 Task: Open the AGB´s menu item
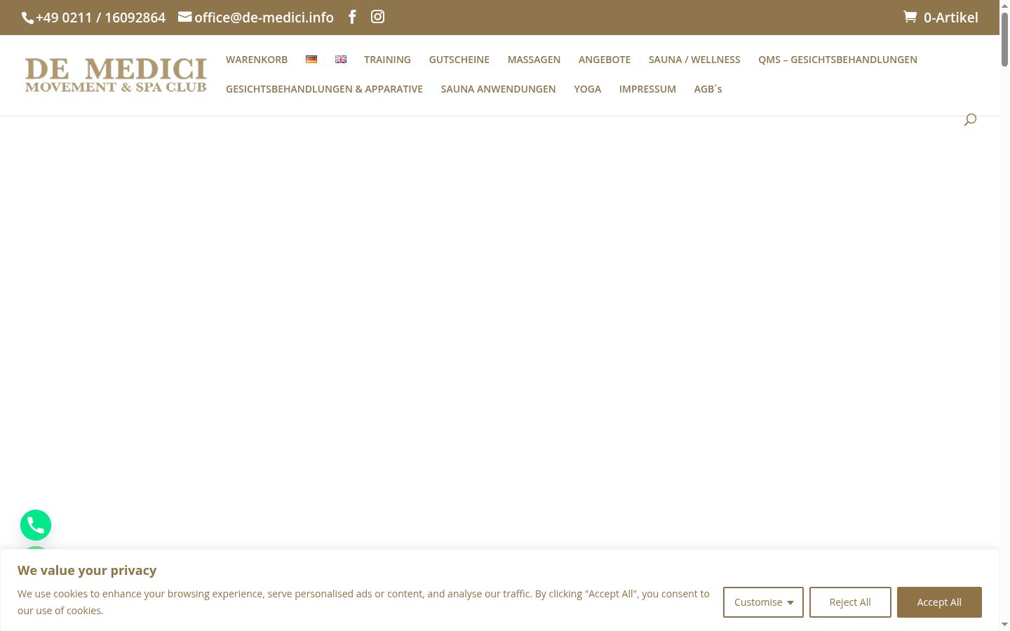click(708, 89)
